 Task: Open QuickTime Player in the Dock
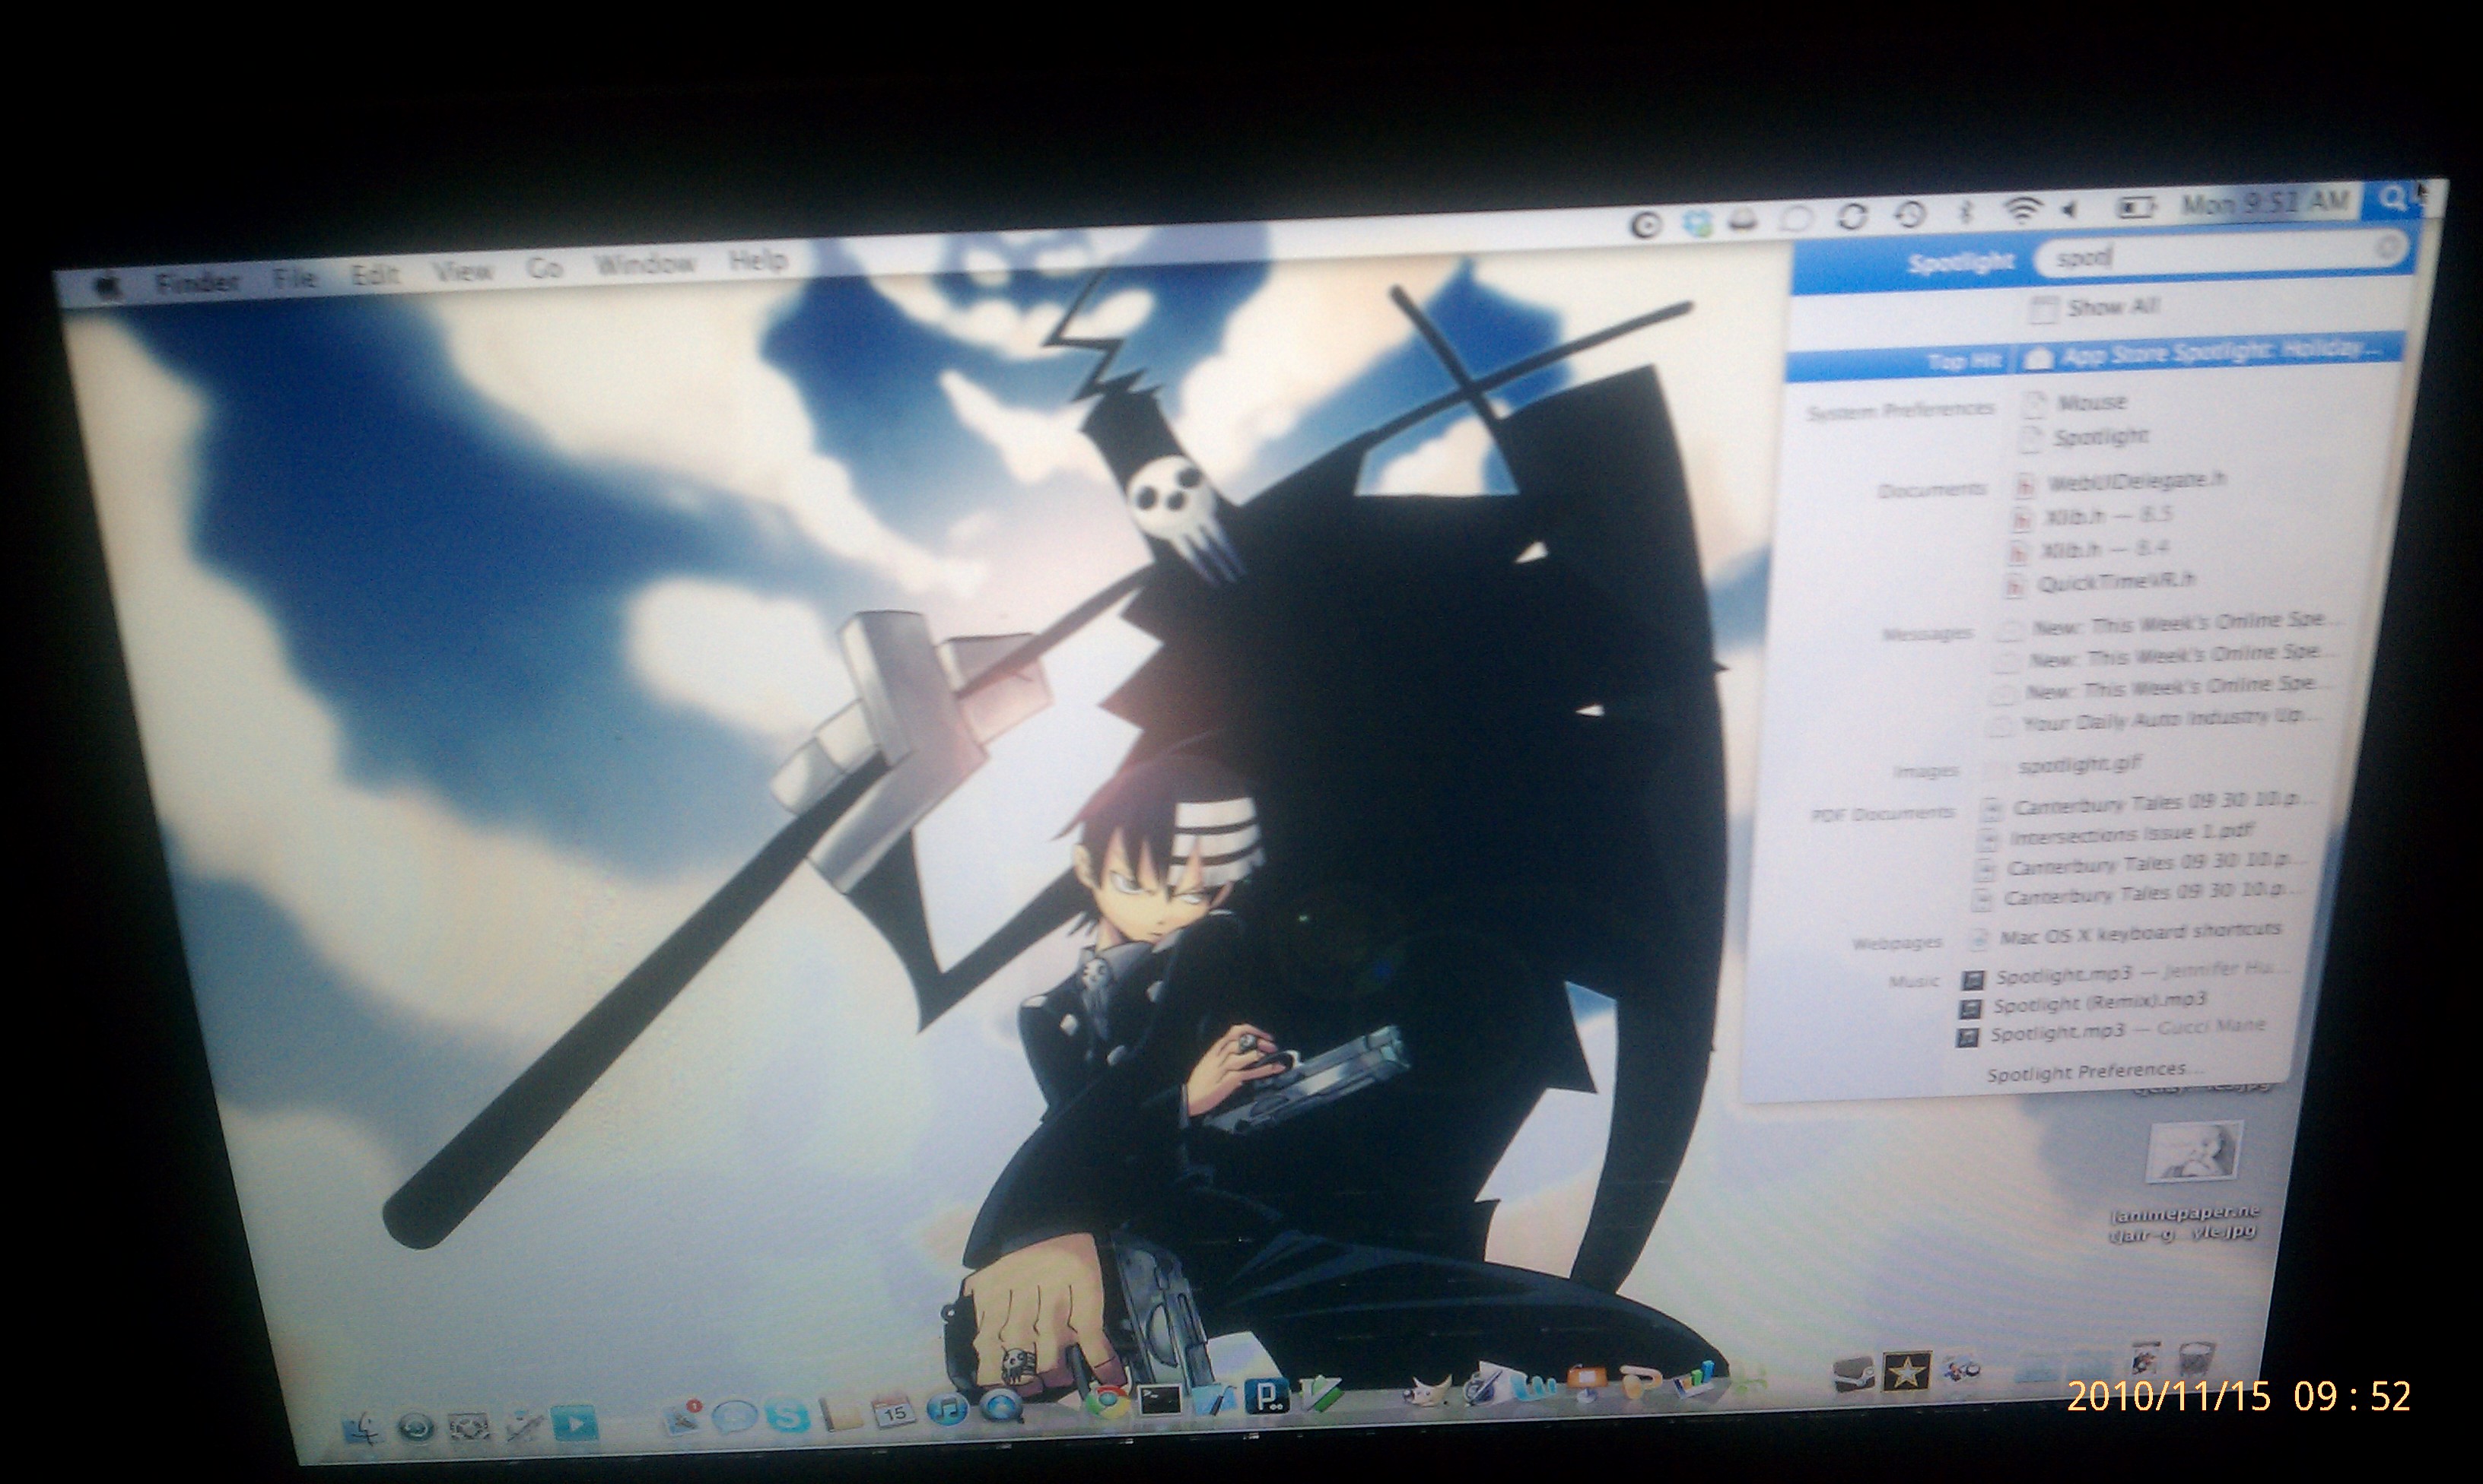click(1000, 1407)
